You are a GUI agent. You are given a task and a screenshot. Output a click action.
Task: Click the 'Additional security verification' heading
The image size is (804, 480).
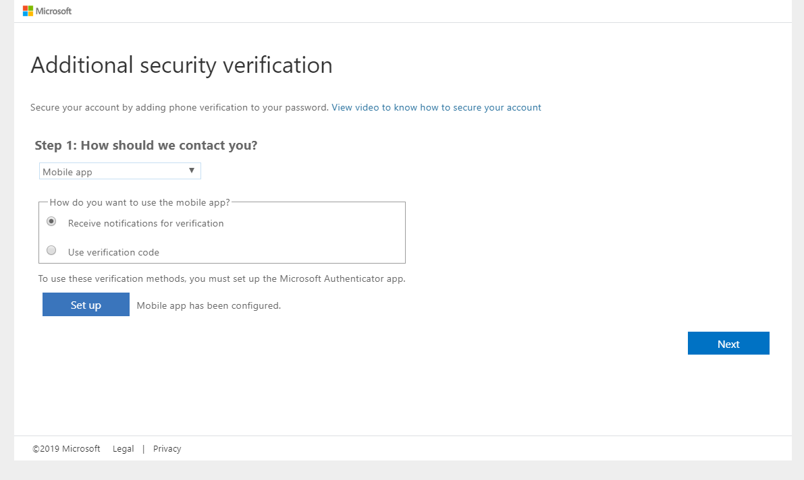pyautogui.click(x=182, y=65)
